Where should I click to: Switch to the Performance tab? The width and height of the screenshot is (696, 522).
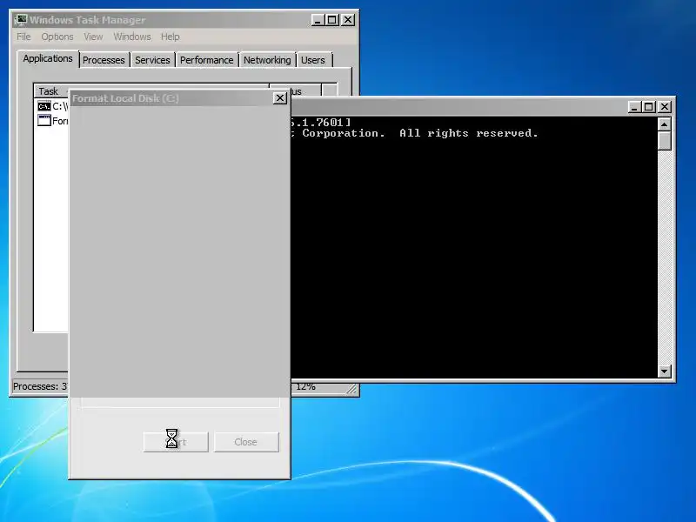206,60
